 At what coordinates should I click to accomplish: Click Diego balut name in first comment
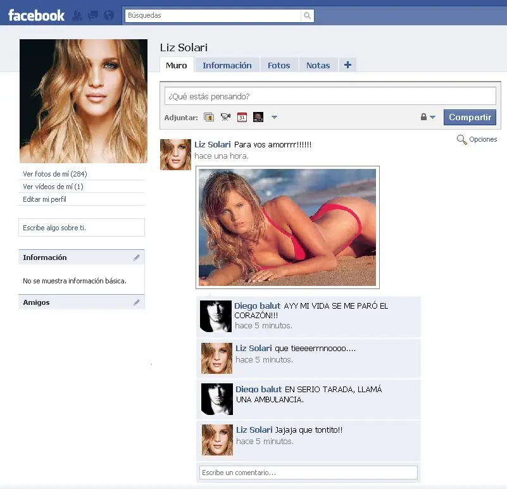click(x=258, y=306)
